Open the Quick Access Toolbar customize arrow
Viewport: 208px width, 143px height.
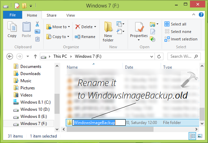pos(31,6)
